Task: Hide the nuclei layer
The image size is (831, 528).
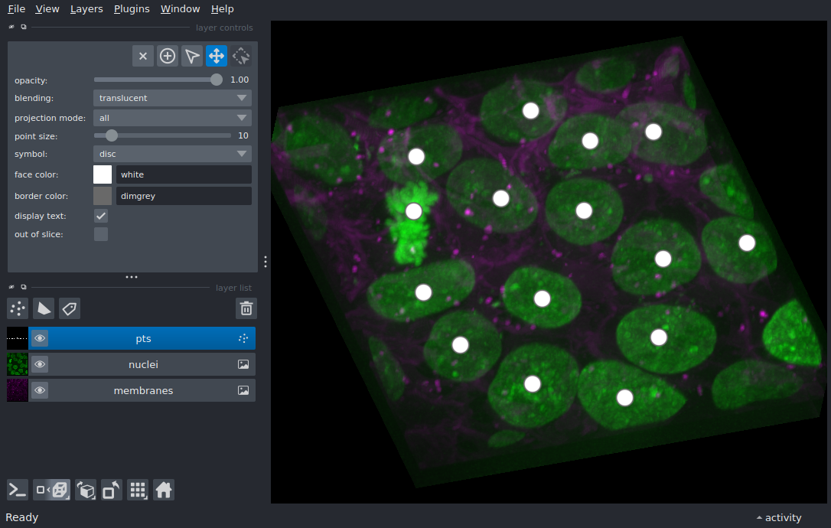Action: tap(40, 364)
